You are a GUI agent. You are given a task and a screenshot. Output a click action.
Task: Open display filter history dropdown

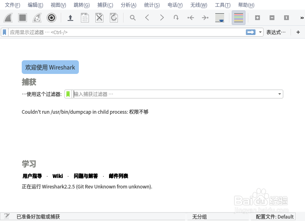260,32
